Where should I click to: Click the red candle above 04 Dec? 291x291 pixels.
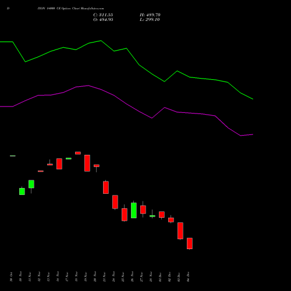[x=190, y=243]
